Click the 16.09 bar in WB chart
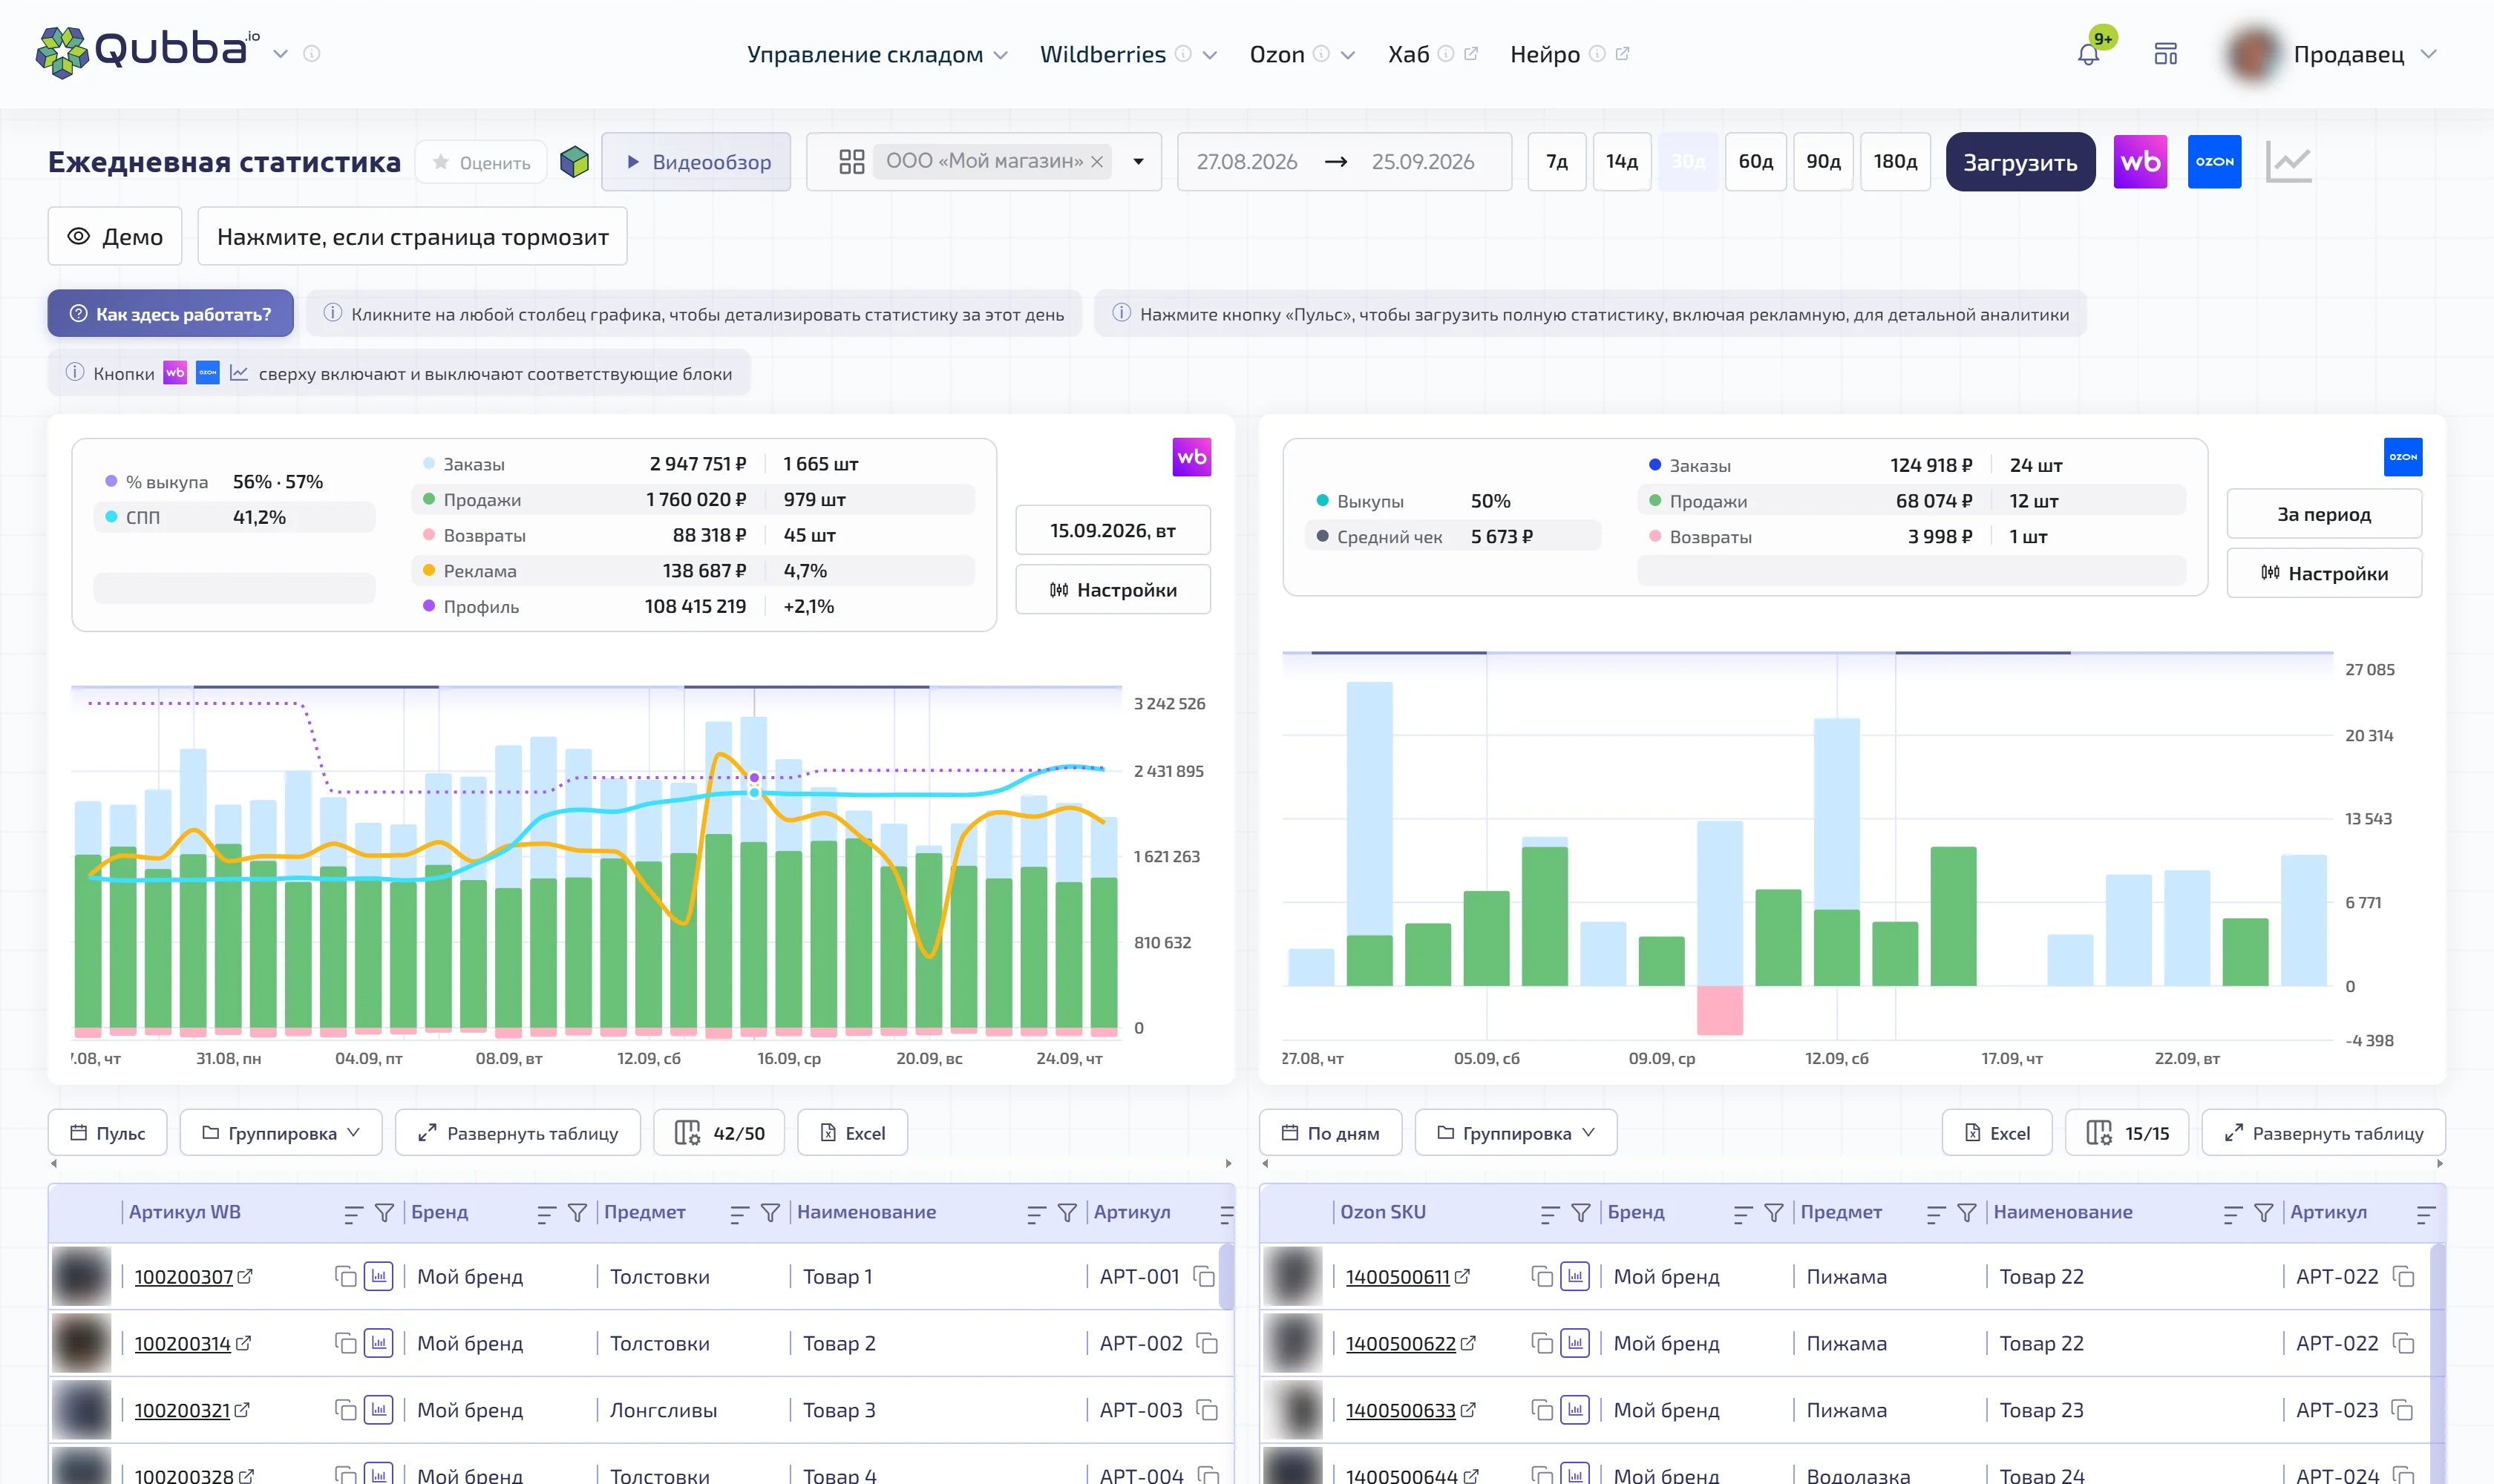This screenshot has height=1484, width=2494. pyautogui.click(x=788, y=895)
